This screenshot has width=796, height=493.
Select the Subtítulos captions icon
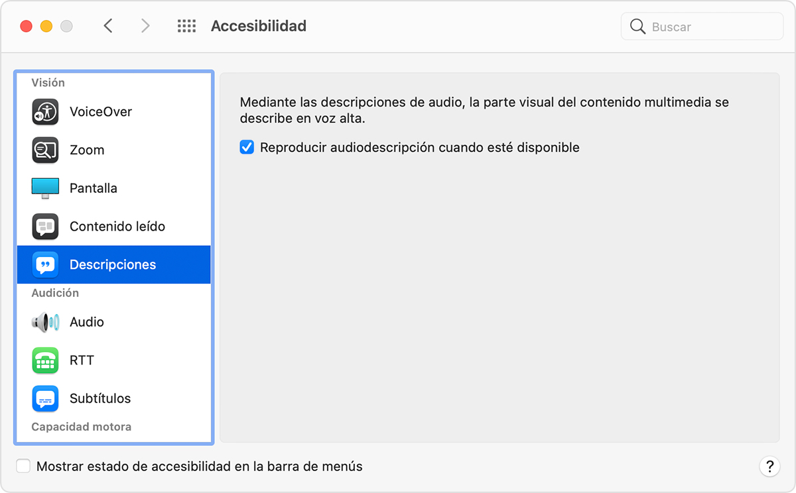45,398
